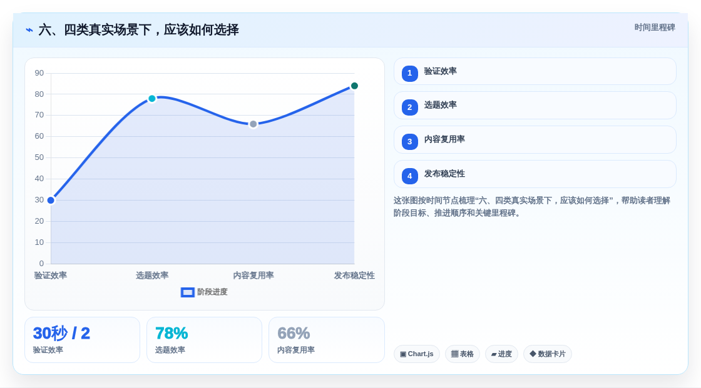Click the 验证效率 x-axis label
Screen dimensions: 701x388
click(51, 276)
